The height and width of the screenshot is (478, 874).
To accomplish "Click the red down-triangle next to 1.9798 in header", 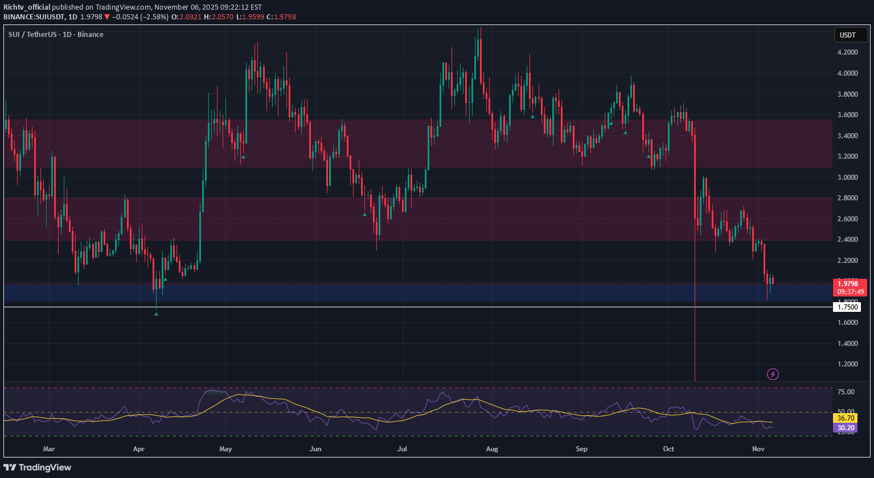I will tap(107, 17).
